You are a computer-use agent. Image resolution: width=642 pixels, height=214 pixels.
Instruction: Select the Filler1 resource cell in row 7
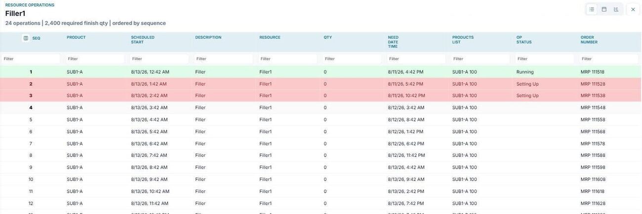click(266, 143)
